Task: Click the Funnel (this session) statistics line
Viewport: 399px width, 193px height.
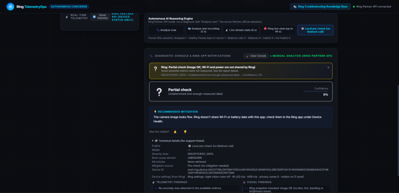Action: [x=219, y=38]
